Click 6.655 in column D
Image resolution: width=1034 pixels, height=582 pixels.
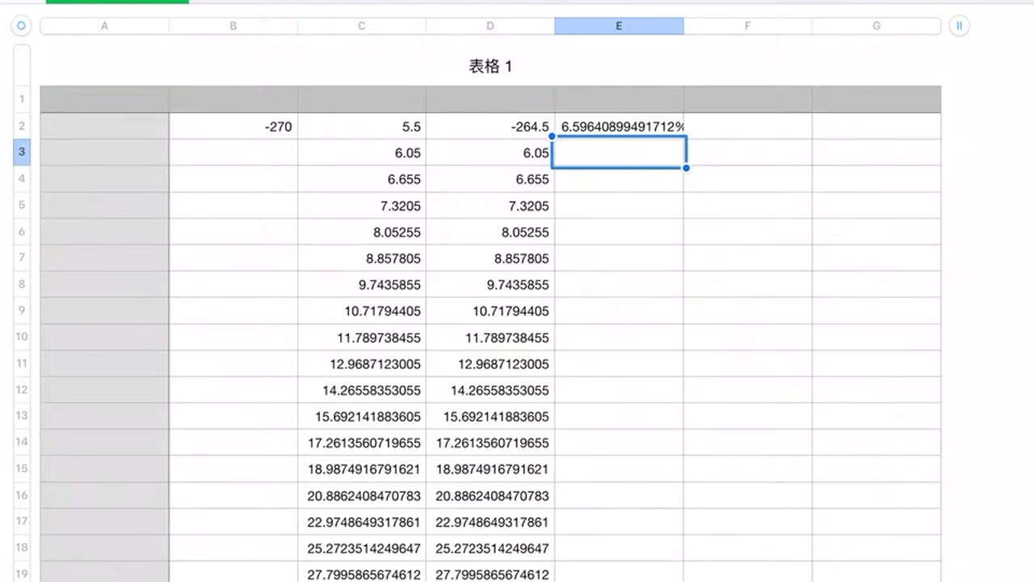pyautogui.click(x=490, y=179)
